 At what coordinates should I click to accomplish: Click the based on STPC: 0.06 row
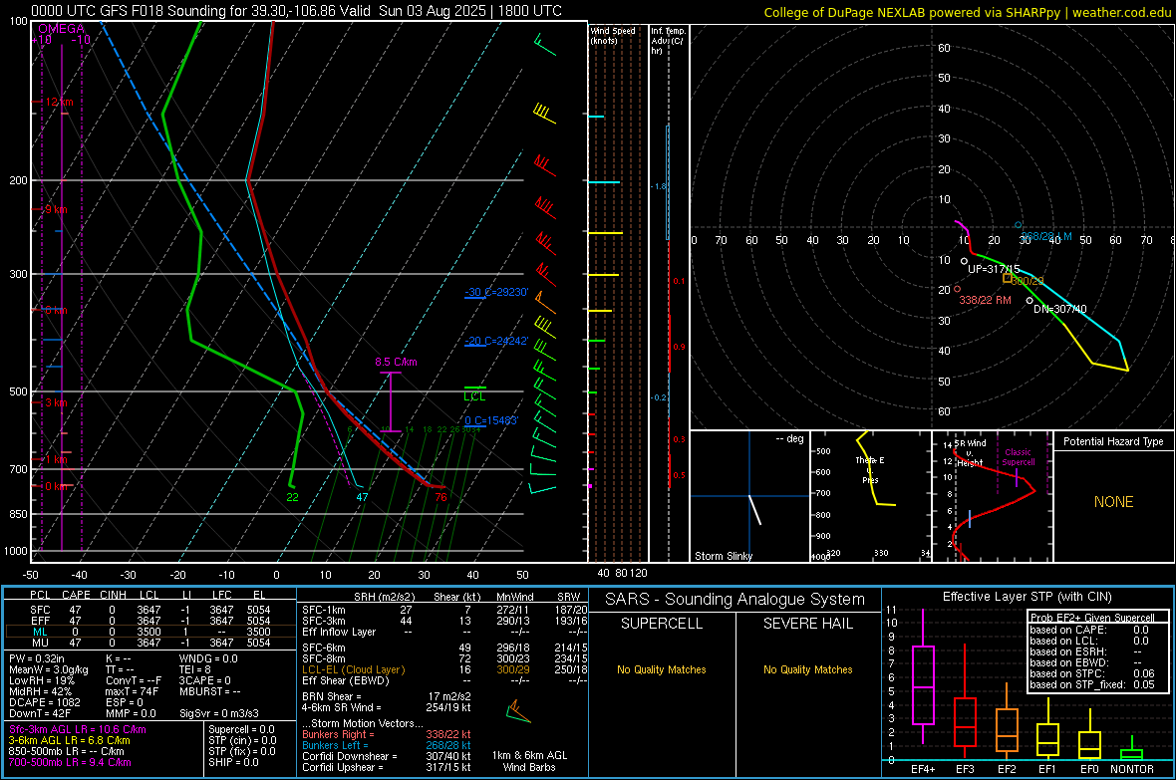coord(1092,673)
